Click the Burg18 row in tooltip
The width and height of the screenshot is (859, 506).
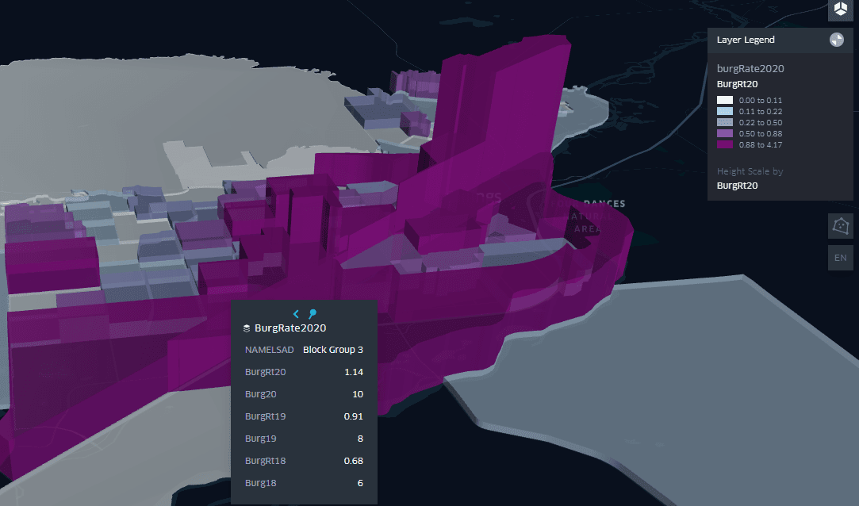304,483
